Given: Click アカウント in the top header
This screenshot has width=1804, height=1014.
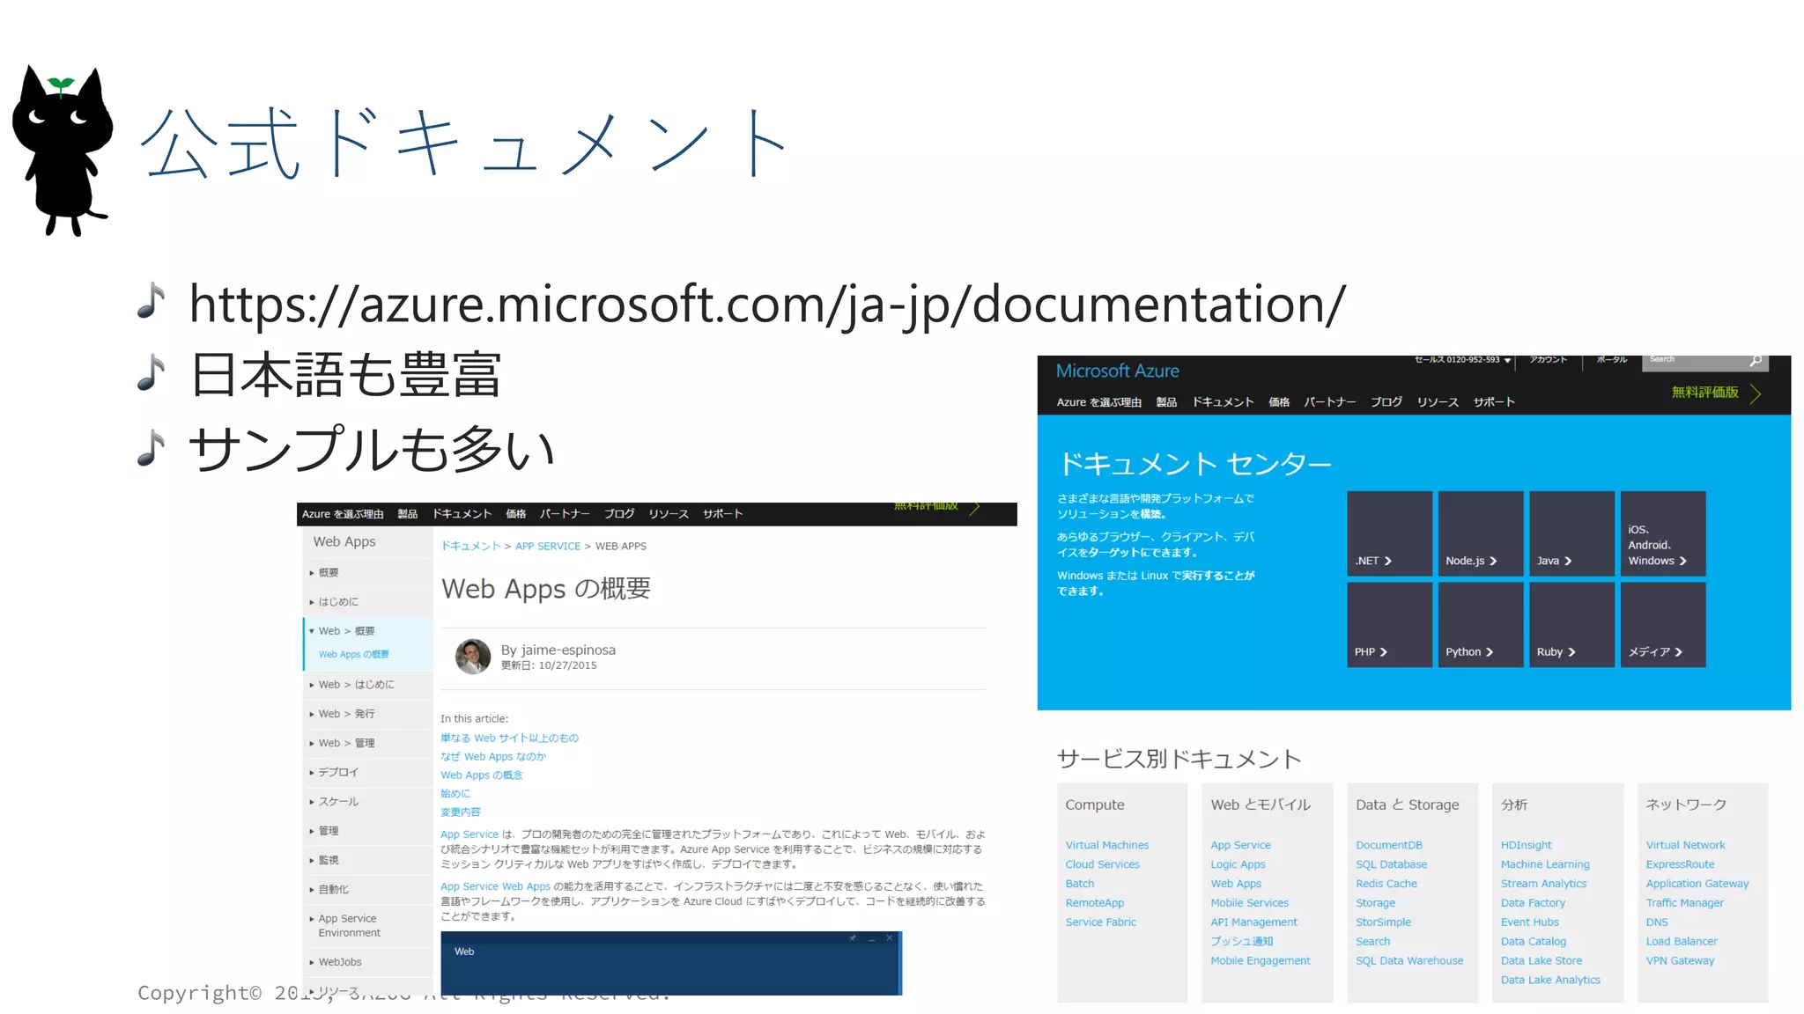Looking at the screenshot, I should pos(1548,360).
